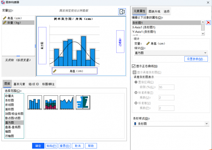Switch to the 图表外观 tab
The width and height of the screenshot is (212, 150).
154,12
